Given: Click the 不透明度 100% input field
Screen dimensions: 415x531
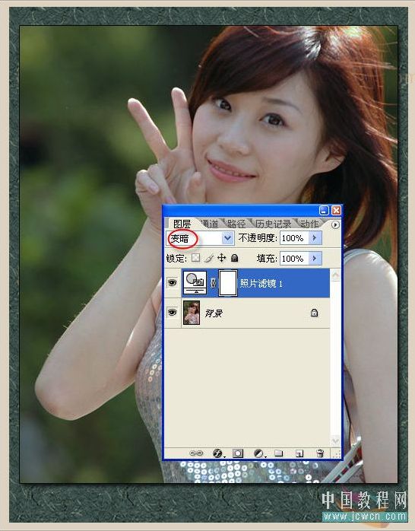Looking at the screenshot, I should [293, 238].
